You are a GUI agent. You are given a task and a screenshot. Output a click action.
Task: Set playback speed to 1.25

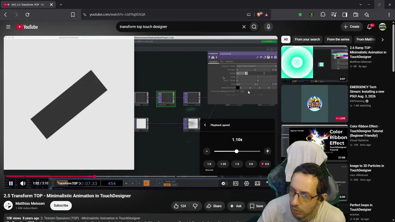(223, 164)
